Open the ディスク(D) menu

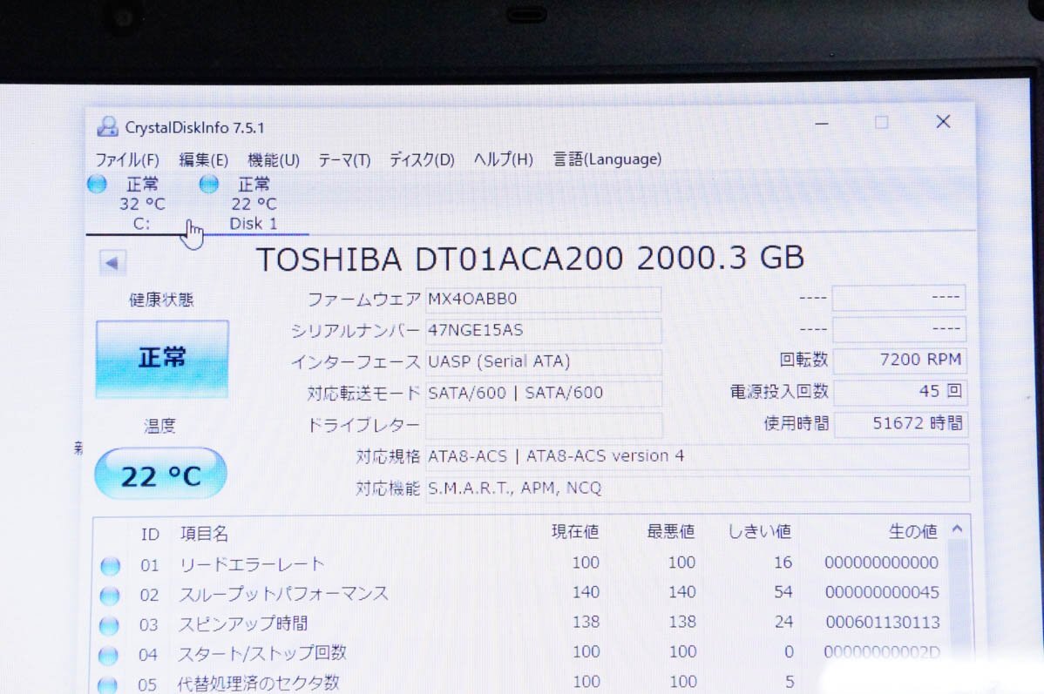click(422, 159)
